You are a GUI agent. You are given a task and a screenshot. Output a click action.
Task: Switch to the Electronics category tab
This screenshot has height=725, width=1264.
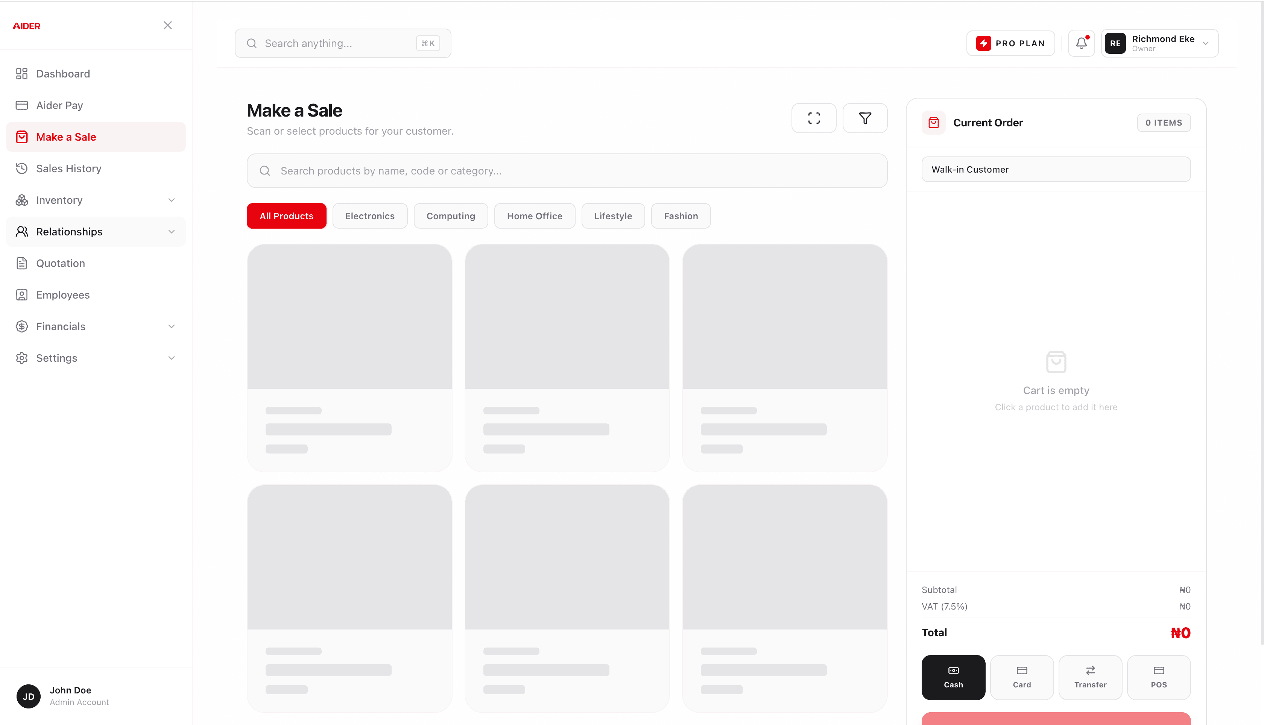click(x=369, y=215)
